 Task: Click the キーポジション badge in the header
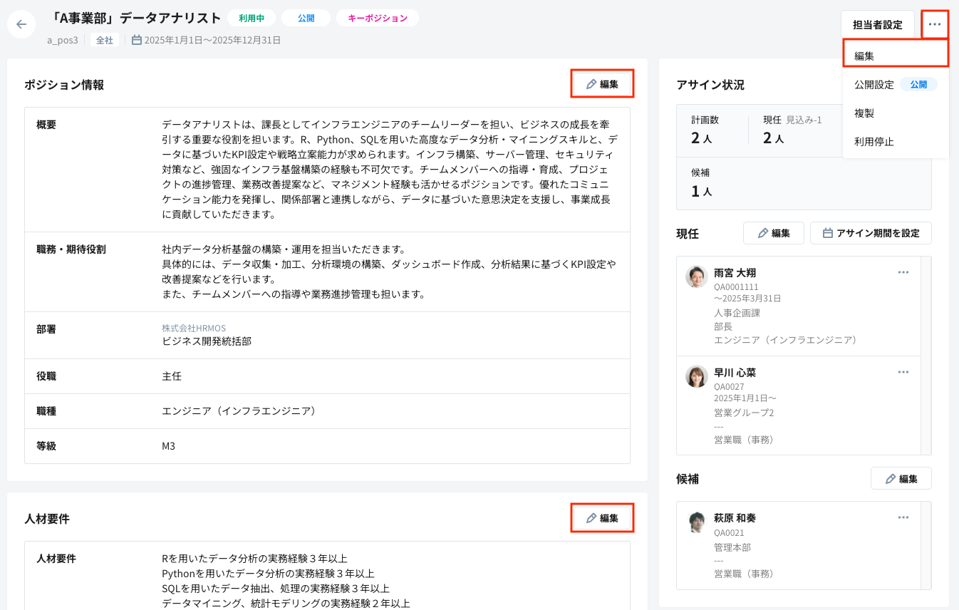click(377, 18)
